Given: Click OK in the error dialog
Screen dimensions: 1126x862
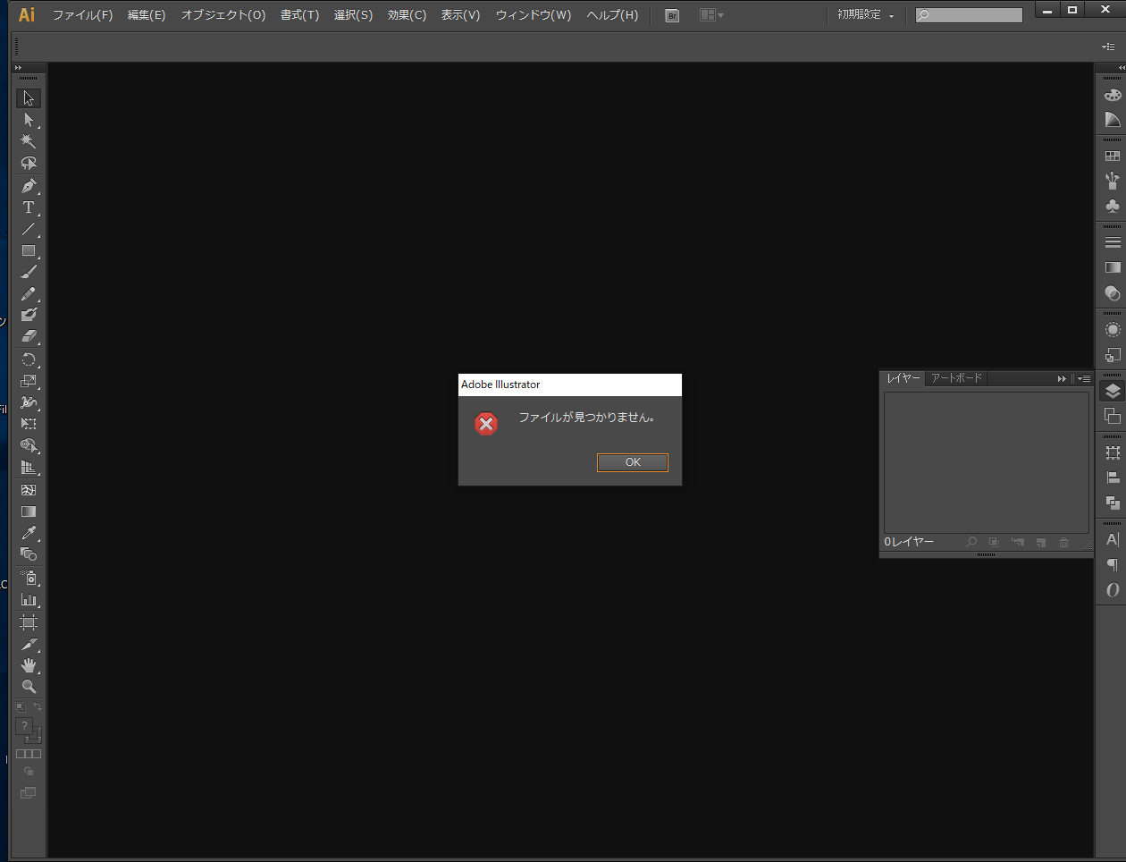Looking at the screenshot, I should coord(633,462).
